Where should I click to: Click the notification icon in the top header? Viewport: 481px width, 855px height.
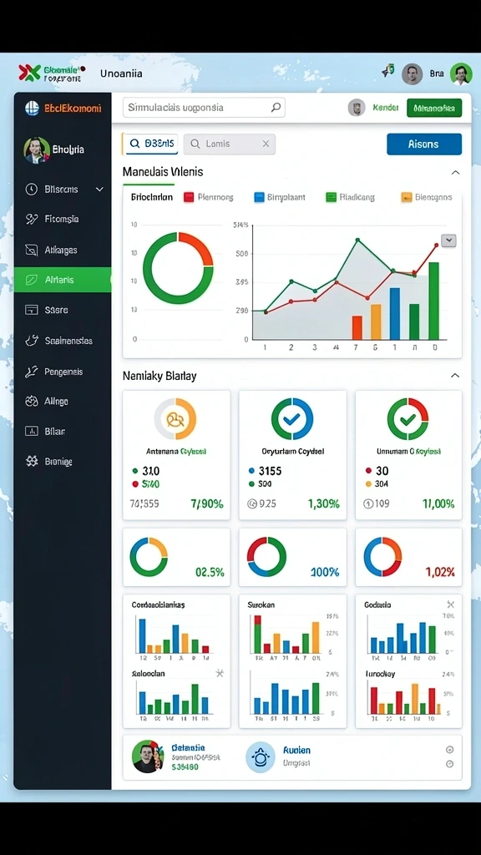pos(387,71)
